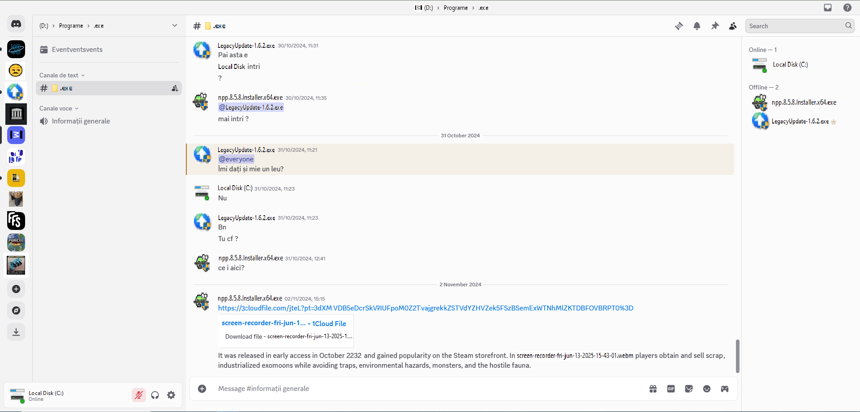Click the chat scrollbar thumb
Image resolution: width=860 pixels, height=412 pixels.
tap(737, 356)
